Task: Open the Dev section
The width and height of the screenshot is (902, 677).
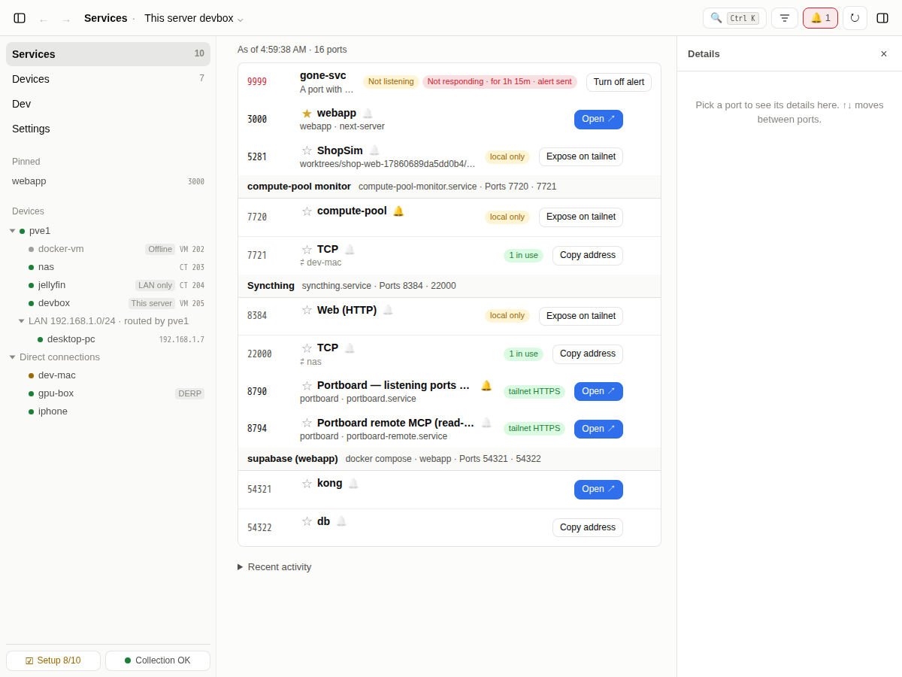Action: (108, 104)
